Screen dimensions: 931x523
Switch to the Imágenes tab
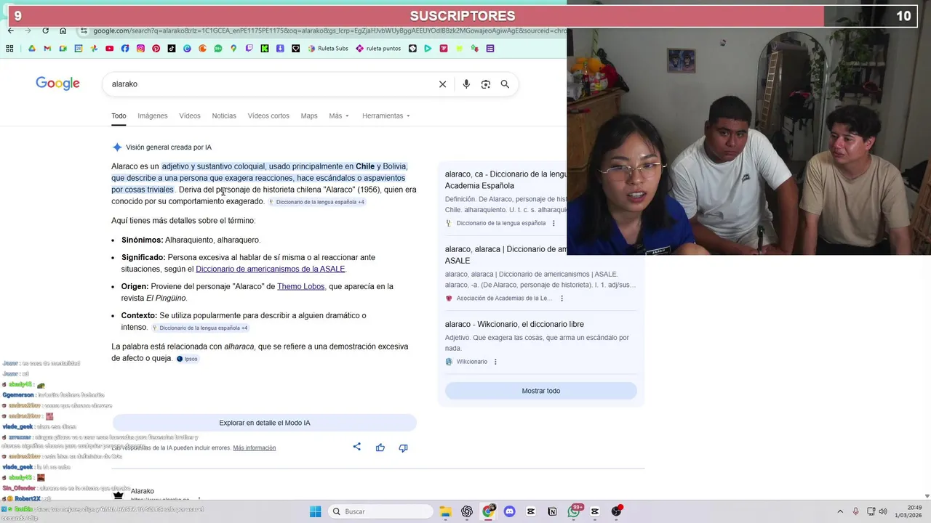click(153, 116)
